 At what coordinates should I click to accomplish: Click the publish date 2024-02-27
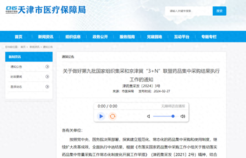[x=162, y=91]
